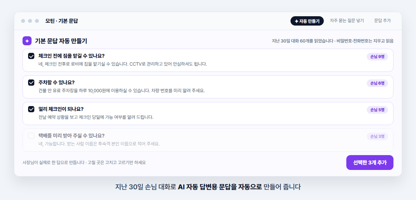Viewport: 416px width, 200px height.
Task: Select the question 얼리 체크인이 되나요?
Action: click(61, 109)
